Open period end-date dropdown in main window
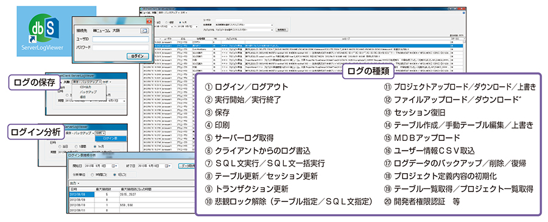The height and width of the screenshot is (222, 548). click(197, 27)
